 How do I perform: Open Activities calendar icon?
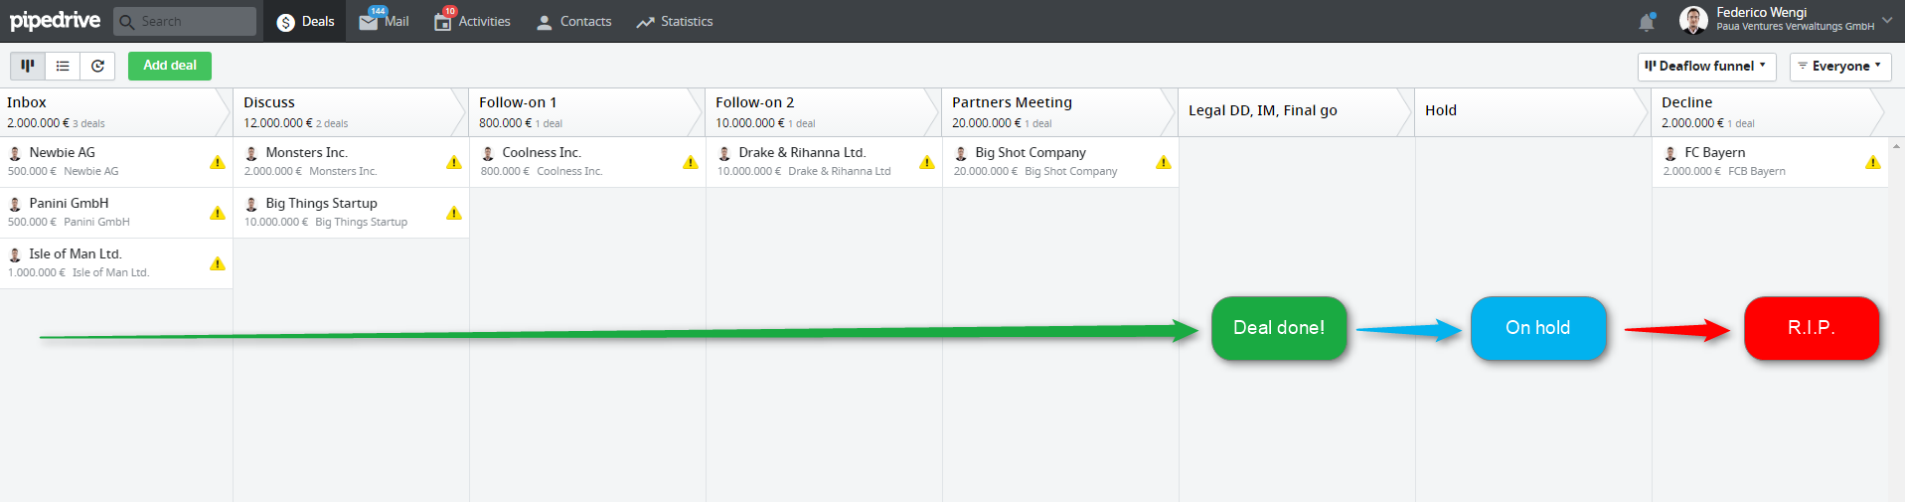(x=443, y=21)
